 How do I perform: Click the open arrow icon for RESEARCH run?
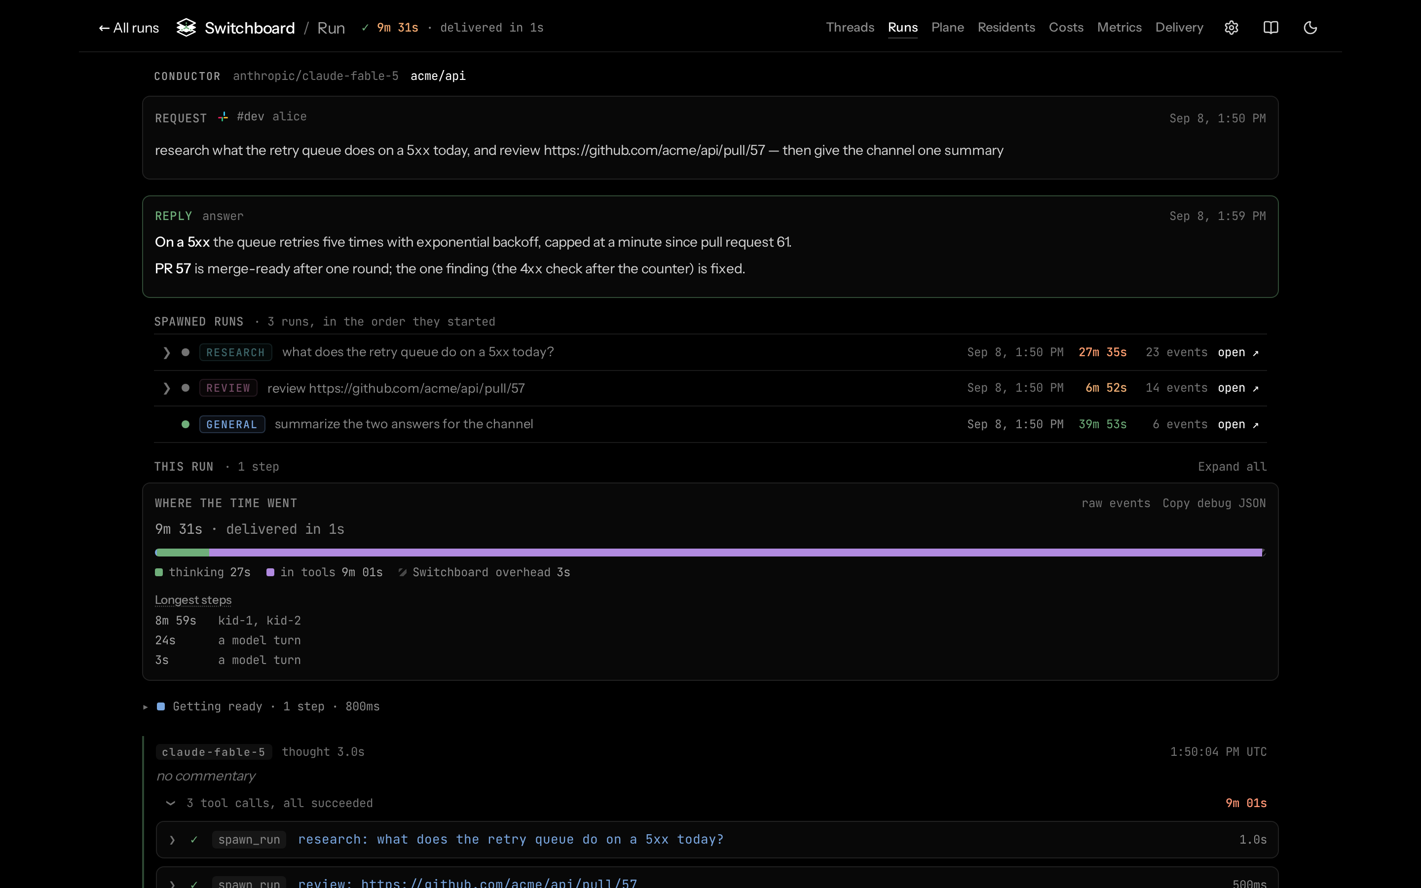(1255, 353)
